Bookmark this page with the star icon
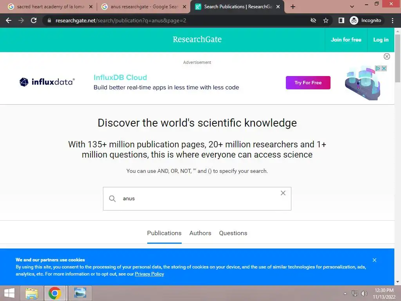Screen dimensions: 401x301 [325, 20]
